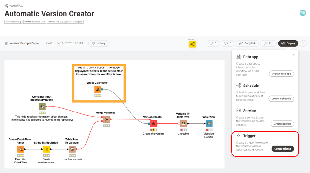Screen dimensions: 310x173
Task: Click the String Manipulation node icon
Action: 46,149
